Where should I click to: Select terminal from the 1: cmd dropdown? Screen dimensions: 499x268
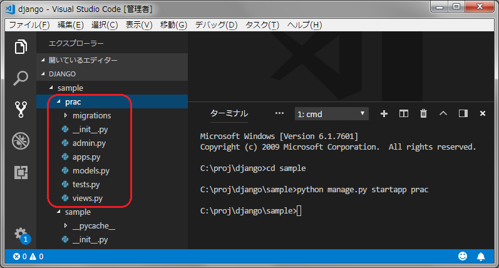332,114
